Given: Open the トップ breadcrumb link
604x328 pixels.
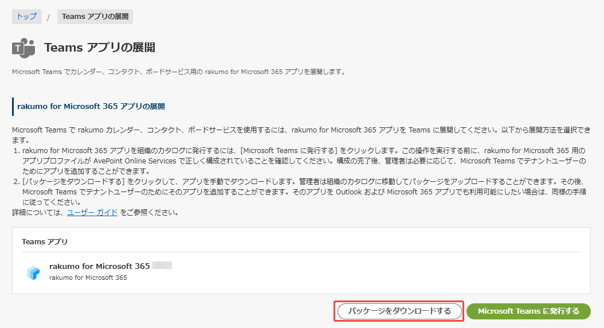Looking at the screenshot, I should [27, 17].
